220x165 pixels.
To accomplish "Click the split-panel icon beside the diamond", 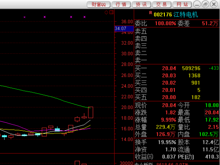I will (x=112, y=12).
